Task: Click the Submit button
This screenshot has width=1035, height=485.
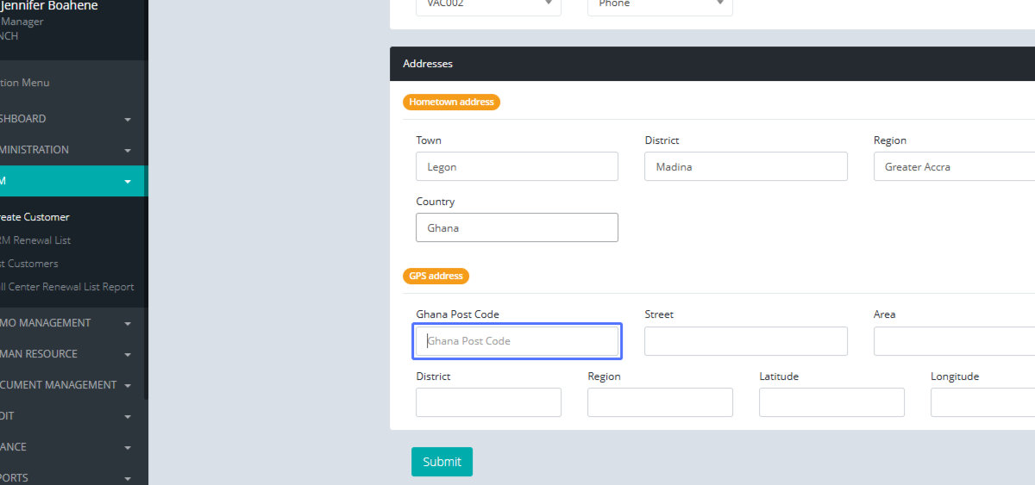Action: [x=442, y=462]
